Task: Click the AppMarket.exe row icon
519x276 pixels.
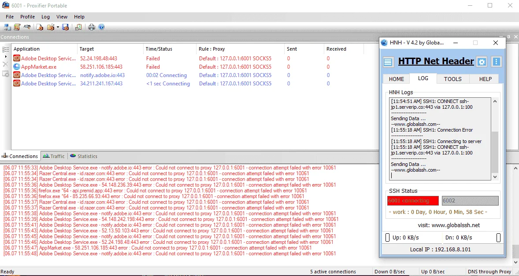Action: pos(17,67)
